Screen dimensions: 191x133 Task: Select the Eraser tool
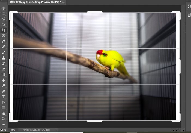point(3,69)
